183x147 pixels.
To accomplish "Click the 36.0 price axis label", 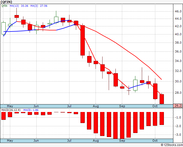I will (178, 51).
